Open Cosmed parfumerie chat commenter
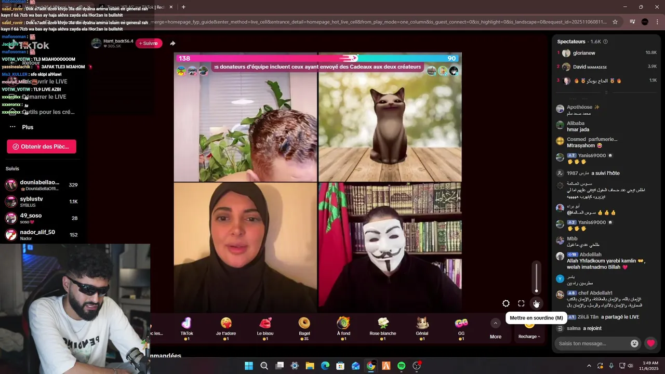The image size is (665, 374). point(592,139)
